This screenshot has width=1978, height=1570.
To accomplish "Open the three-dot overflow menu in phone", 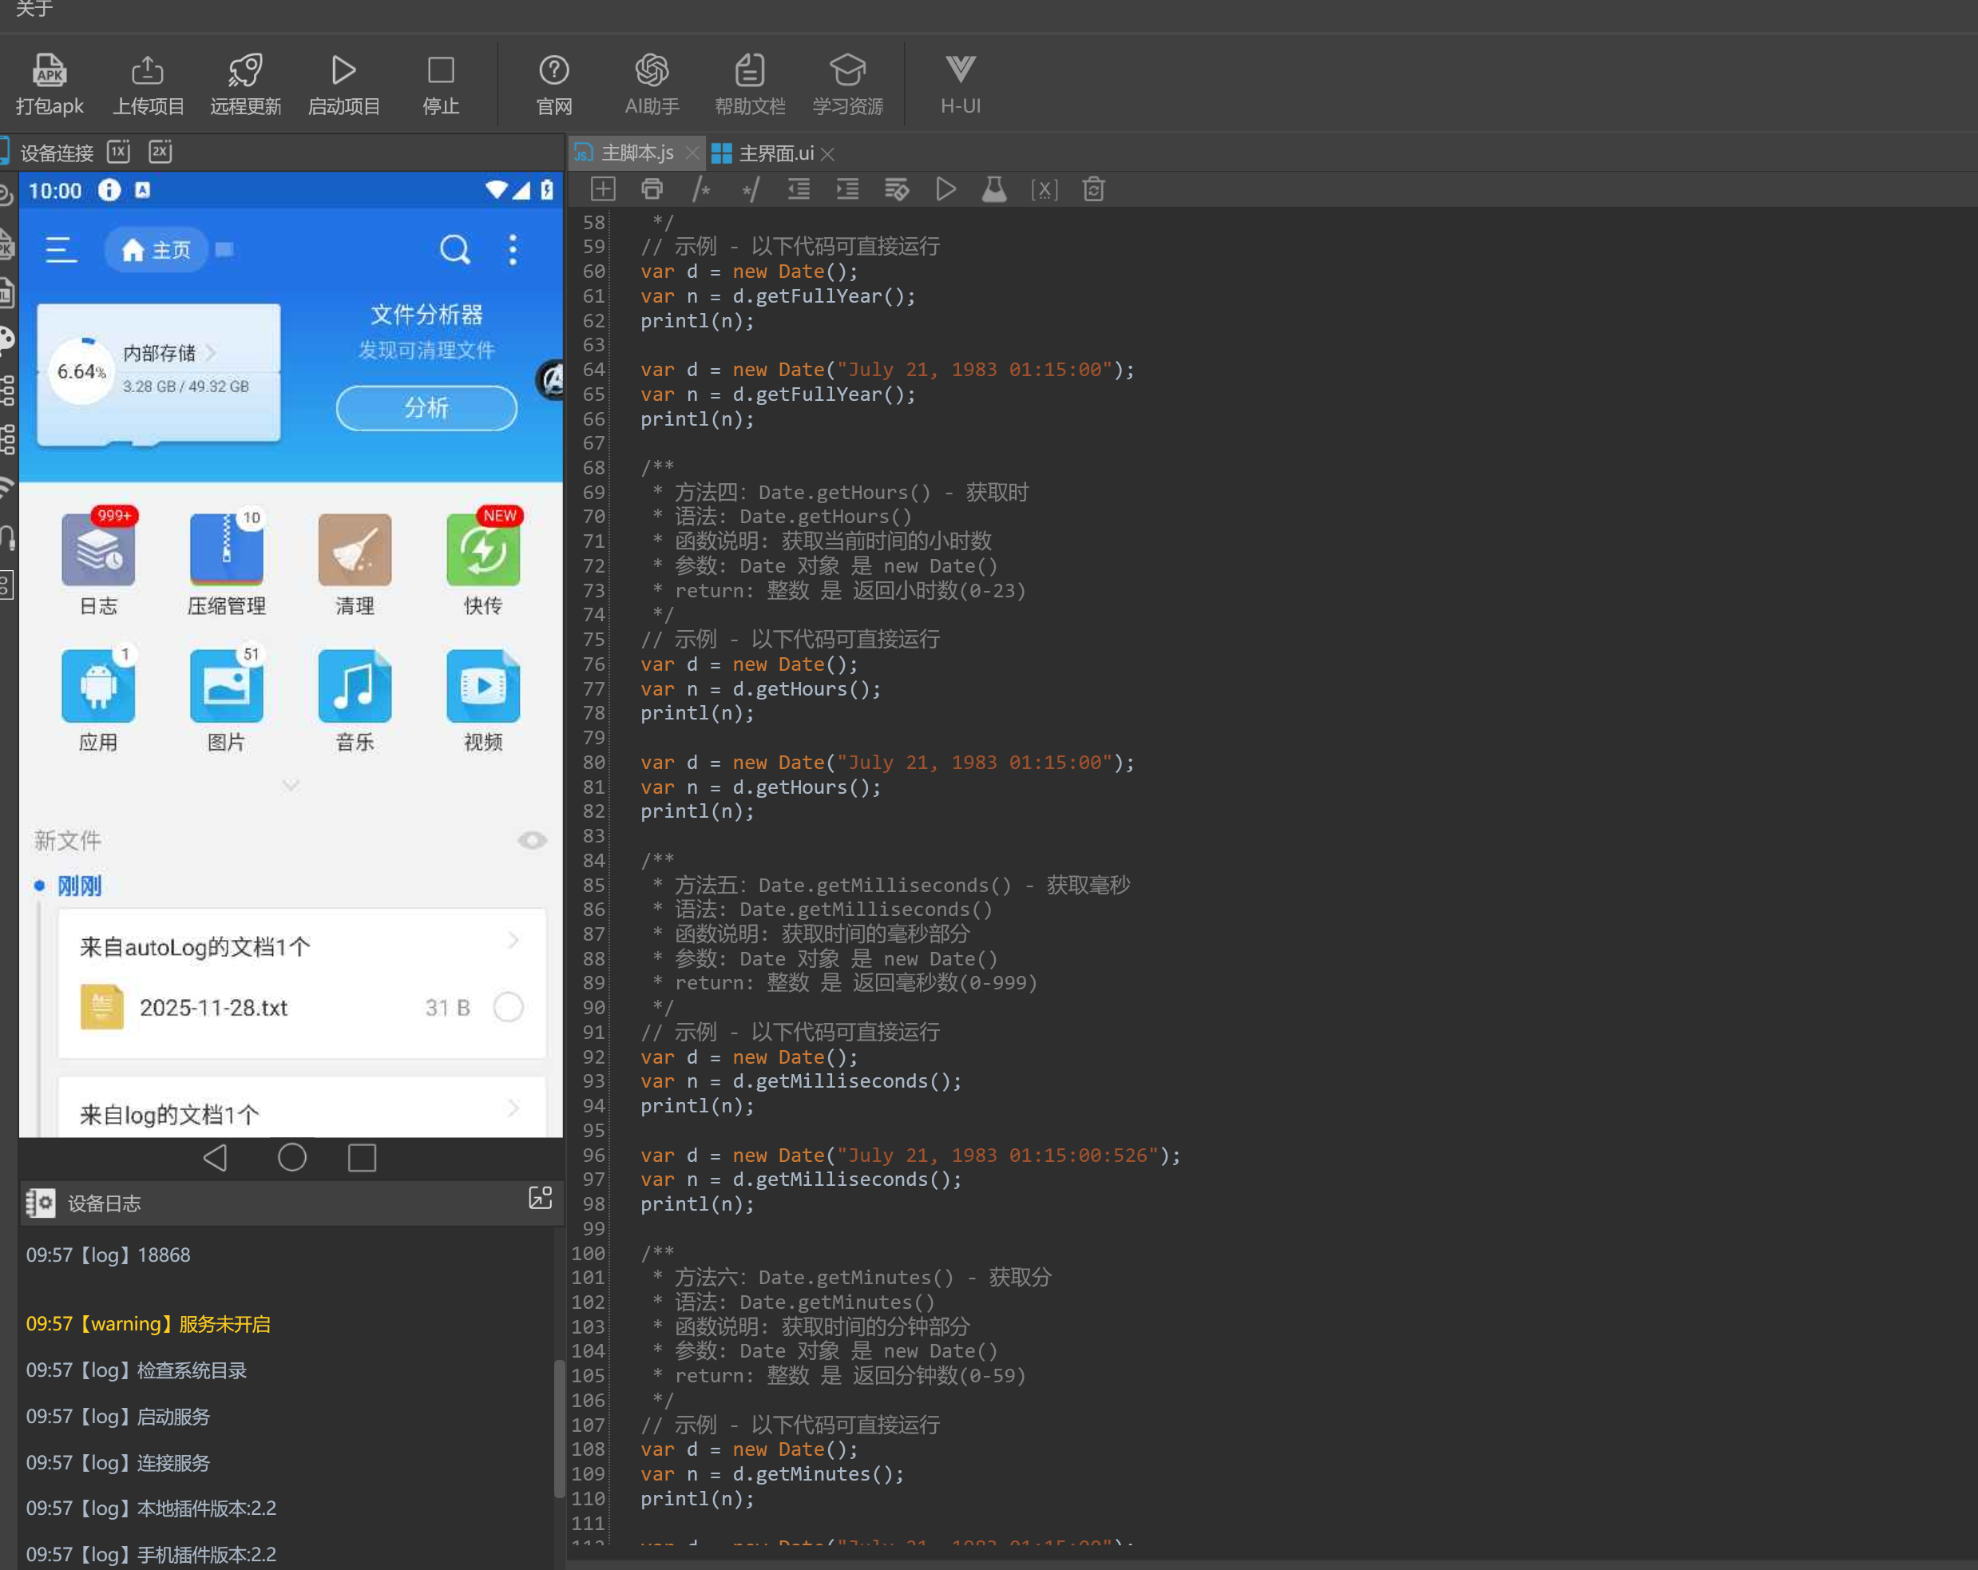I will click(x=513, y=250).
